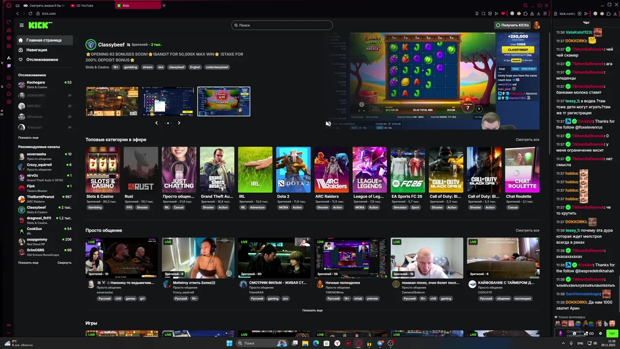Open the Mellstroy ответь Белке stream
Viewport: 620px width, 349px height.
tap(198, 257)
